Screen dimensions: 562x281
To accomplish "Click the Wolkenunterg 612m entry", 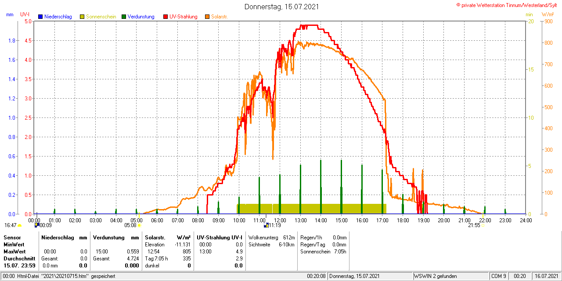I will click(x=271, y=237).
